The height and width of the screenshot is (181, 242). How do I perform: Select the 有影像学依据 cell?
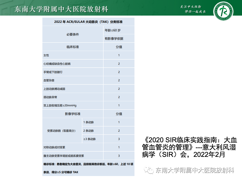click(119, 38)
